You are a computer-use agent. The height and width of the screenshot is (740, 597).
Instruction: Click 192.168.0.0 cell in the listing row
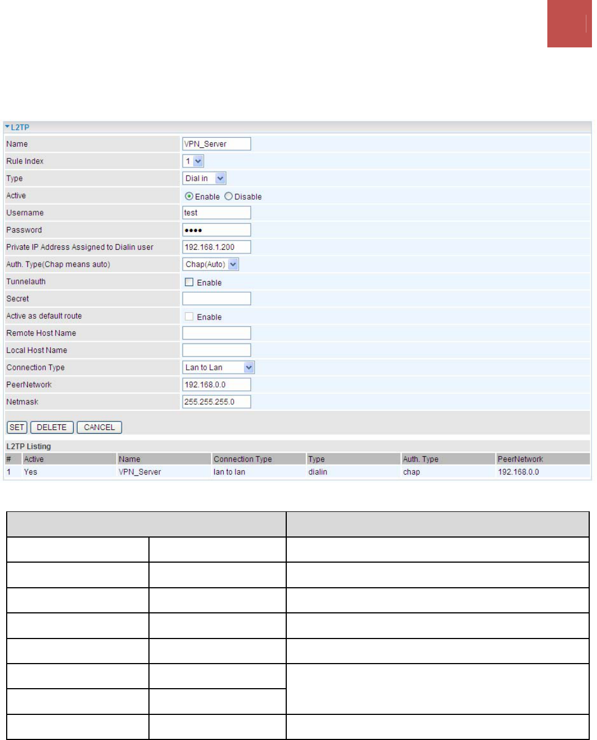coord(518,472)
